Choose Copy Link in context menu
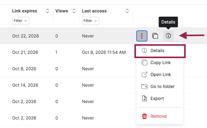 (x=160, y=63)
